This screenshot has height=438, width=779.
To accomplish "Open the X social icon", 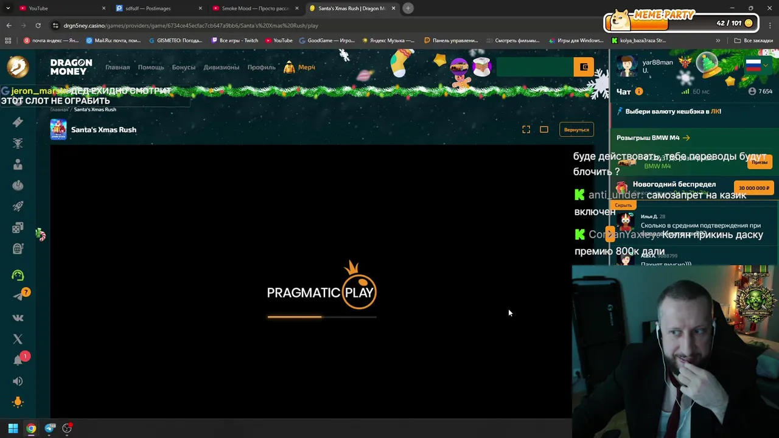I will click(x=18, y=339).
